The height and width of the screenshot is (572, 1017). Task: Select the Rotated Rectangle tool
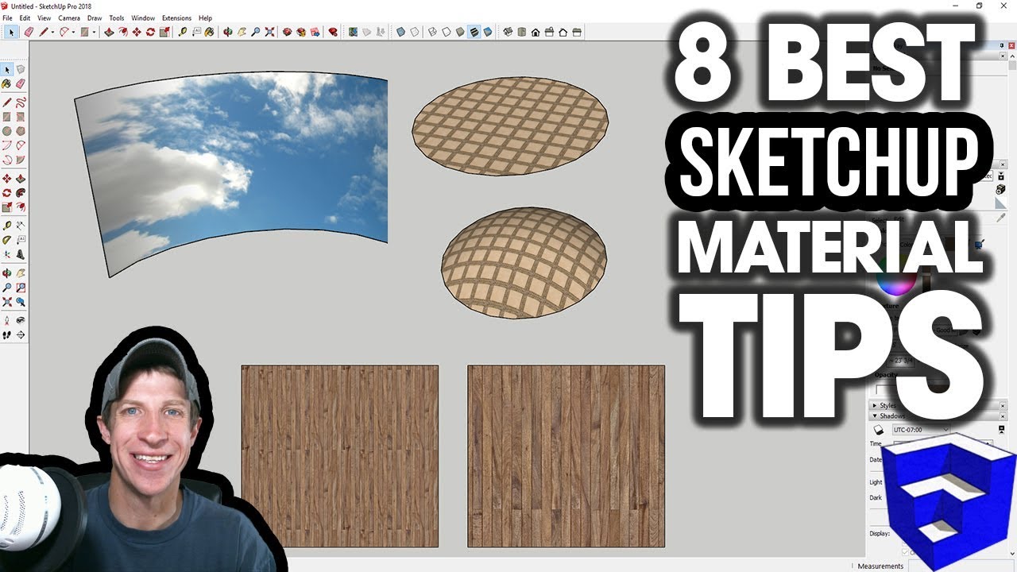[21, 116]
